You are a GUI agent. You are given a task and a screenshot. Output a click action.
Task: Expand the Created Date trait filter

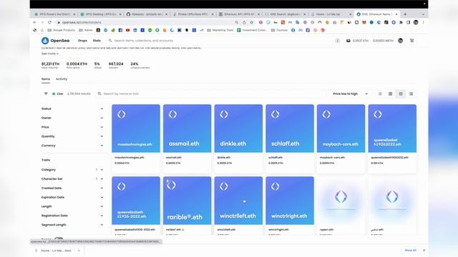point(72,188)
